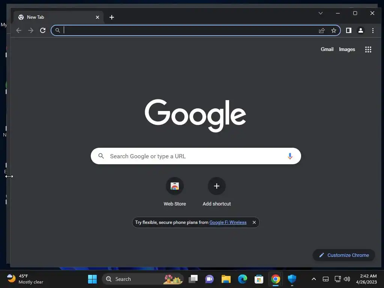Bookmark this tab with star icon
The width and height of the screenshot is (384, 288).
tap(333, 30)
